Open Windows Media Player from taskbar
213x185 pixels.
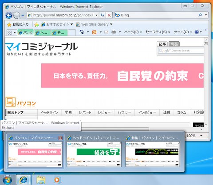tap(57, 180)
